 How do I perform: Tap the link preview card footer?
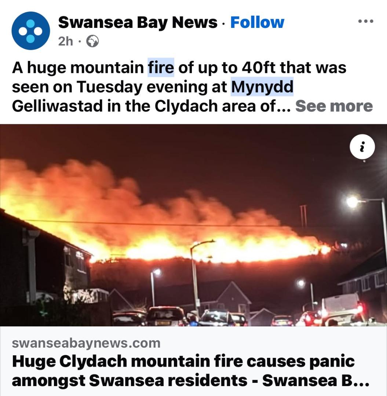[x=194, y=361]
